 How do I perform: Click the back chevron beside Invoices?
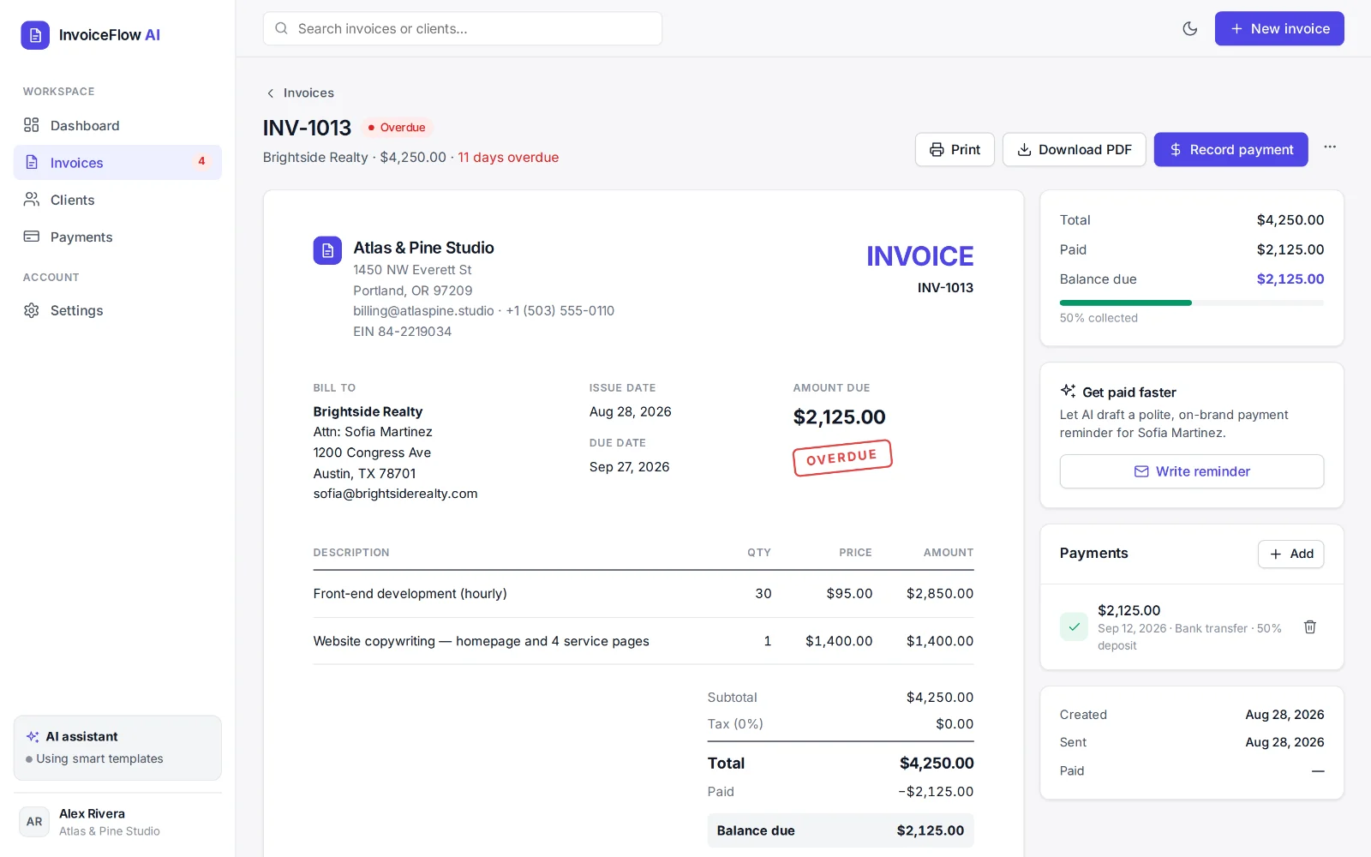pyautogui.click(x=271, y=93)
